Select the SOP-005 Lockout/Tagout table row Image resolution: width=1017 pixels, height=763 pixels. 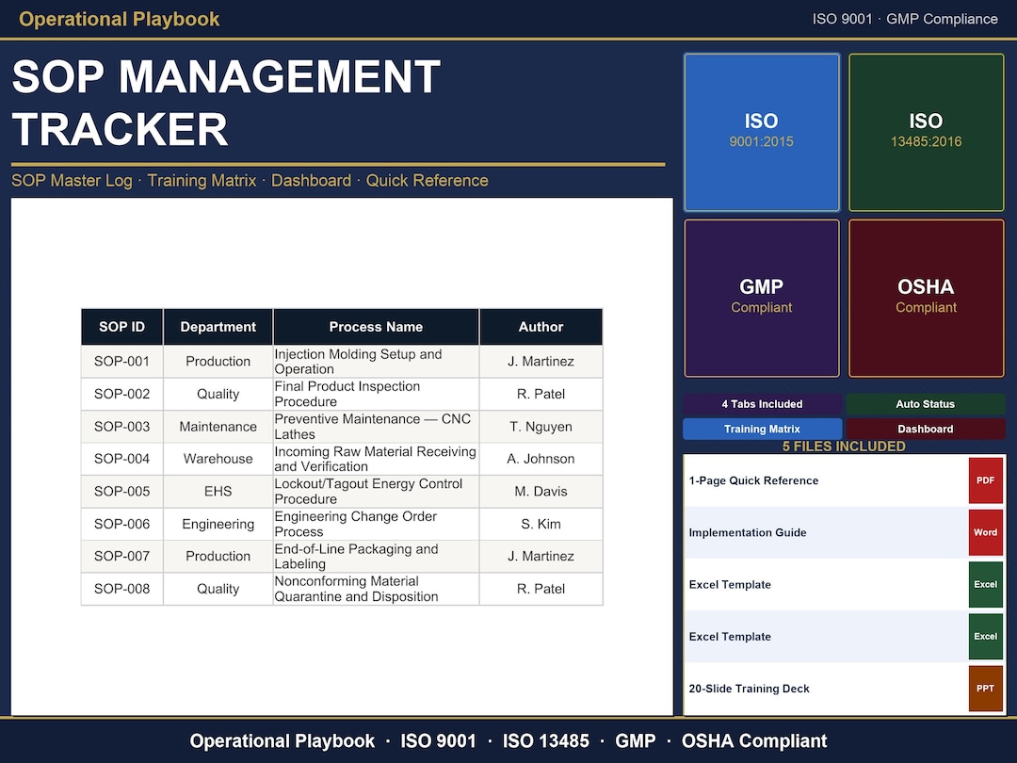coord(342,491)
